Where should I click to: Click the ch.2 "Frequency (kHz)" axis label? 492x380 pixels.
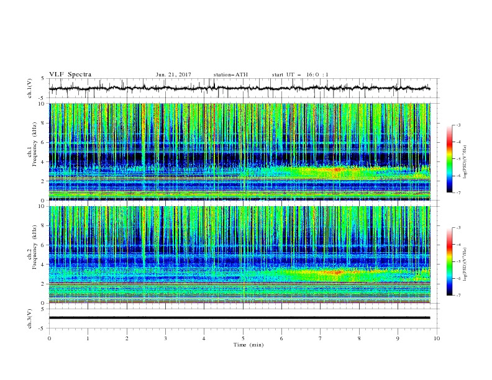[34, 247]
